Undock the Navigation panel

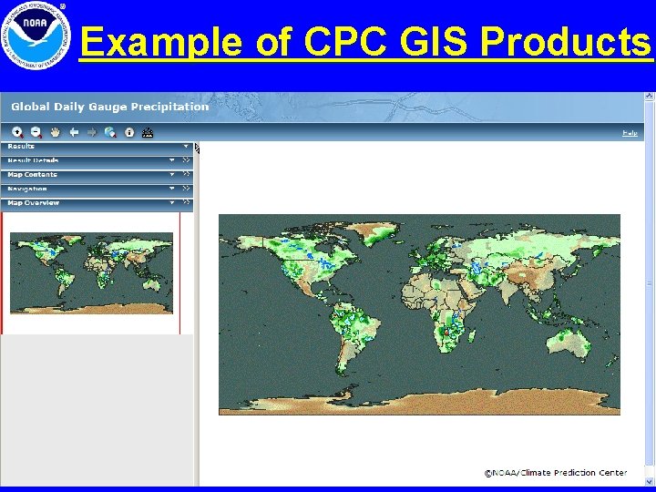(x=186, y=189)
